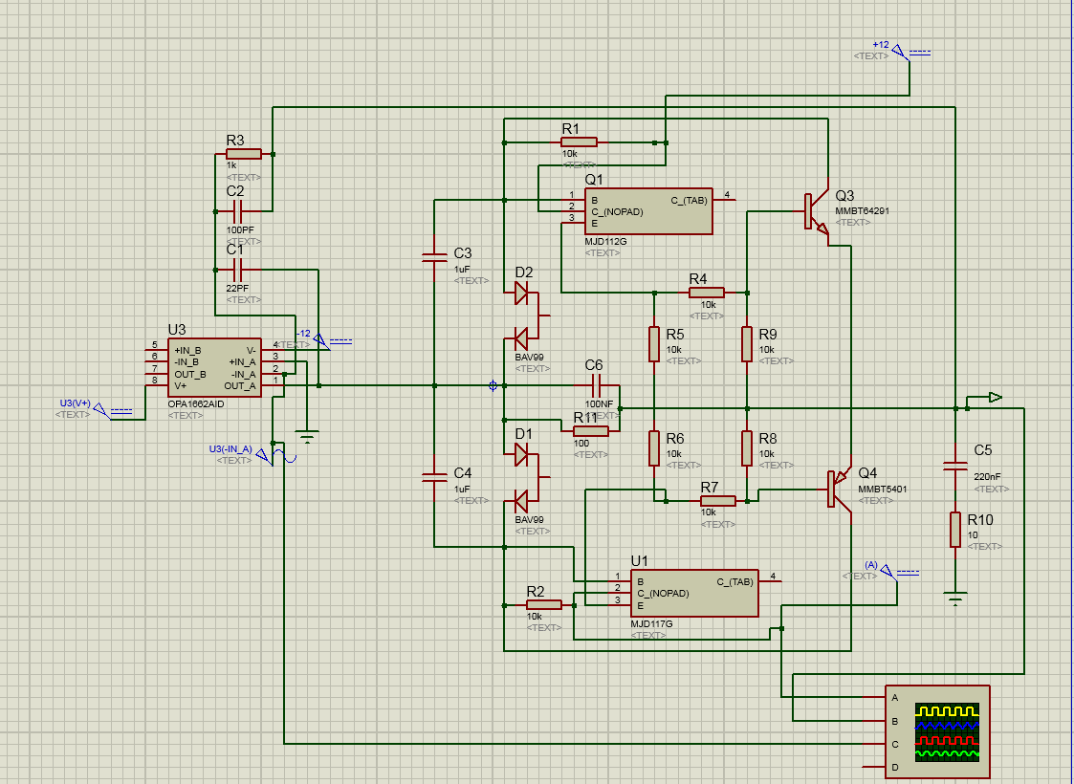Image resolution: width=1074 pixels, height=784 pixels.
Task: Click the +12 power terminal arrow
Action: (902, 52)
